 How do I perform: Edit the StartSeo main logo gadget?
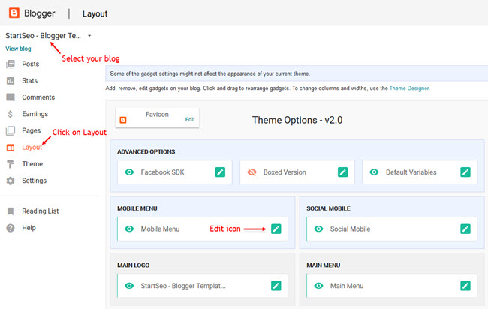[x=276, y=286]
